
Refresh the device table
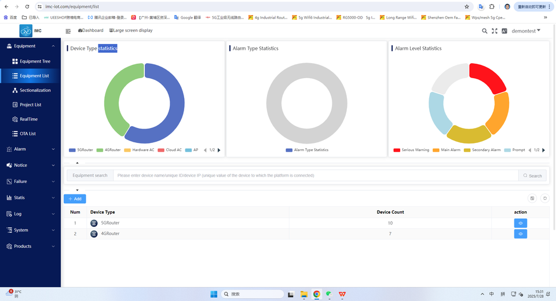545,198
